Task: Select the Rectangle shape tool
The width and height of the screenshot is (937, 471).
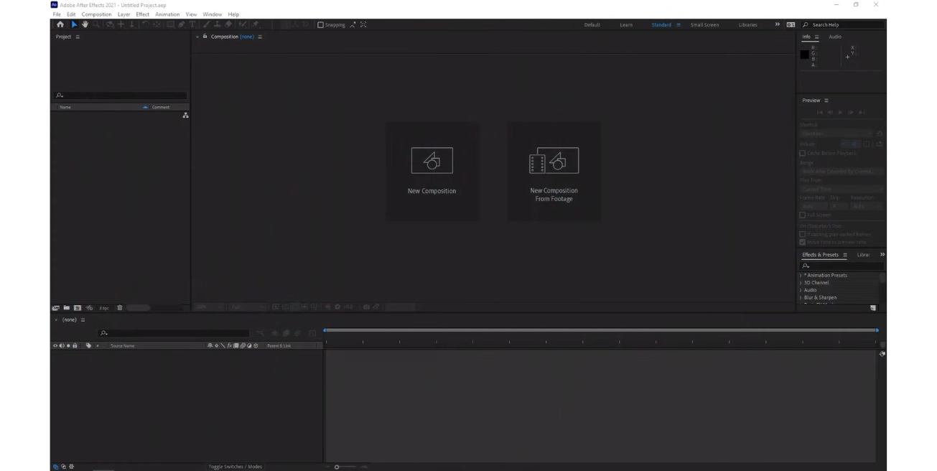Action: [x=171, y=24]
